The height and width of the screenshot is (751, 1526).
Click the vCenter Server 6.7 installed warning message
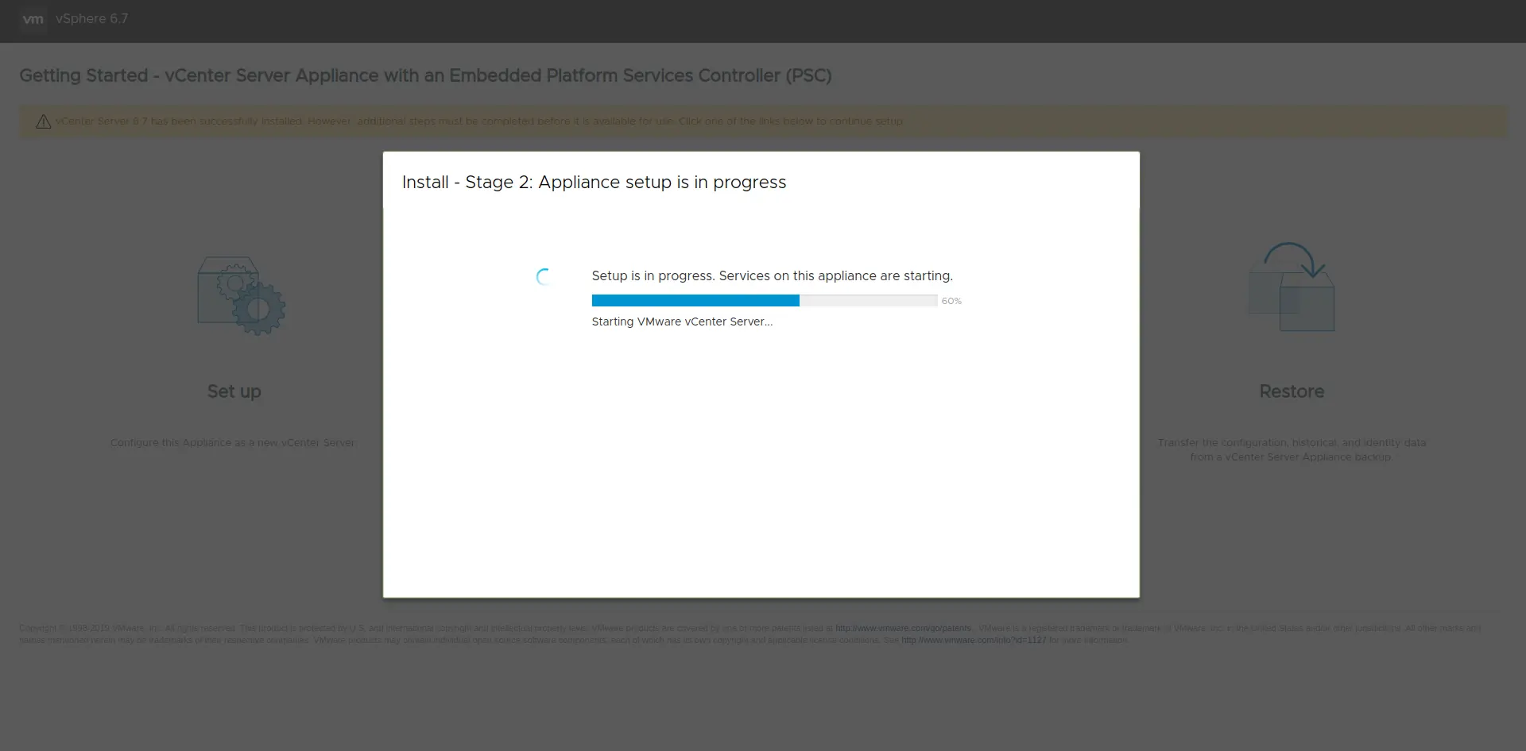click(479, 121)
